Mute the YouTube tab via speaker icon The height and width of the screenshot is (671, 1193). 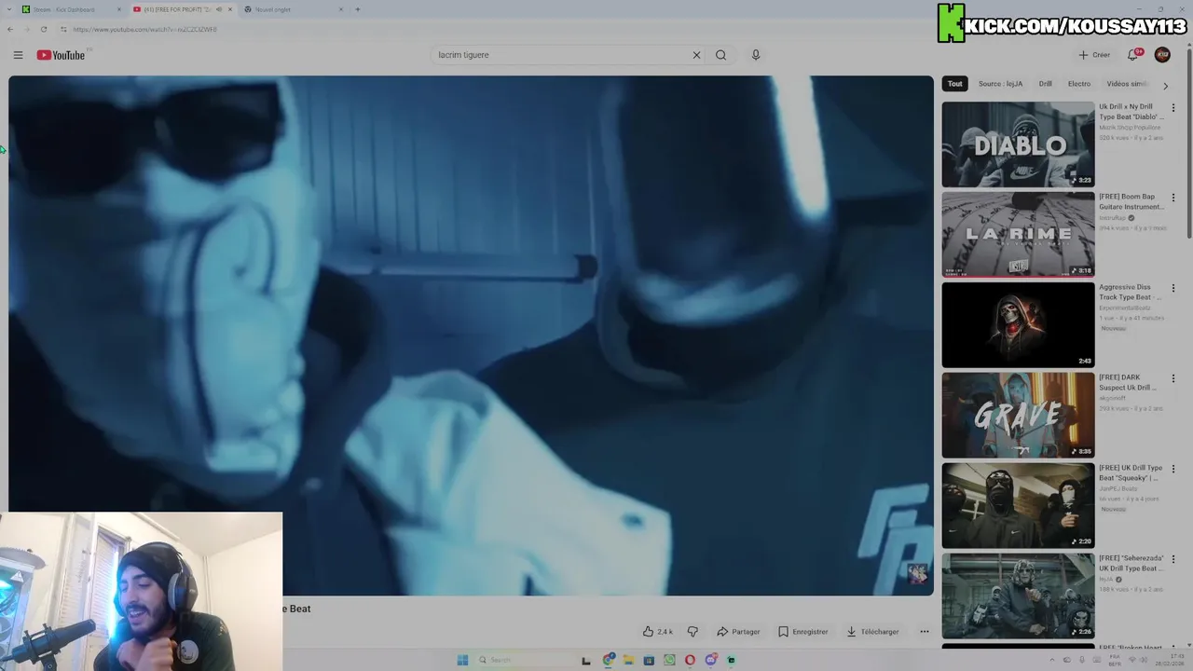point(219,9)
